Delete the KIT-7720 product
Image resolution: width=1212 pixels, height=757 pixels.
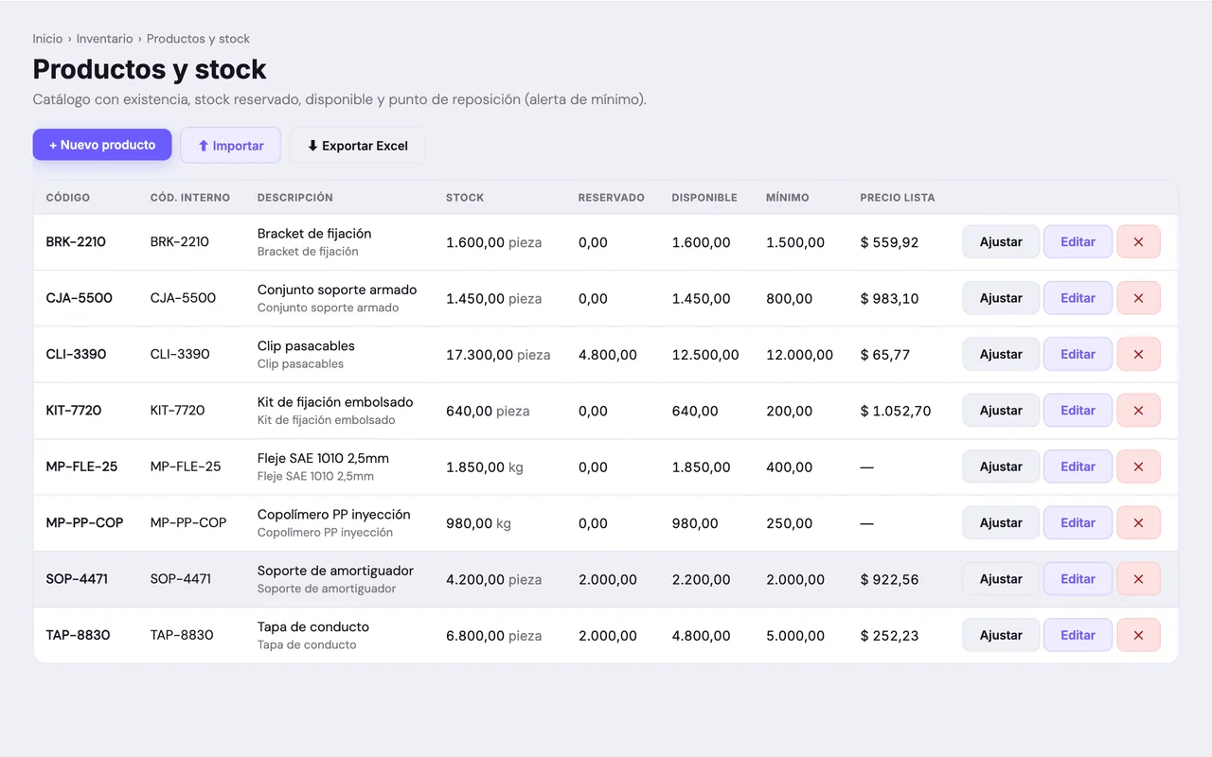tap(1138, 411)
